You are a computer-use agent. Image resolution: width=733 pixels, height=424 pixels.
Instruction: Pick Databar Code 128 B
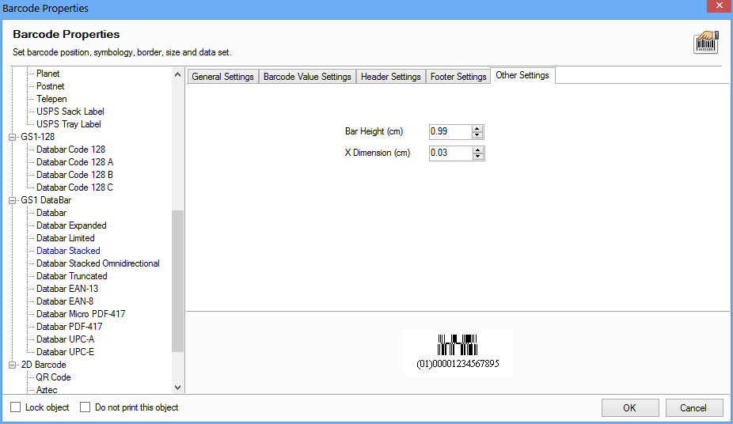pyautogui.click(x=74, y=174)
